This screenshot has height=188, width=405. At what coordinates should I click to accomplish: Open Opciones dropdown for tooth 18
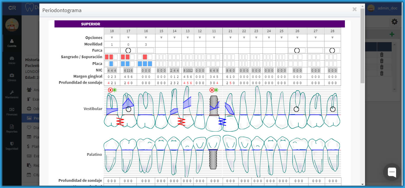[x=112, y=38]
